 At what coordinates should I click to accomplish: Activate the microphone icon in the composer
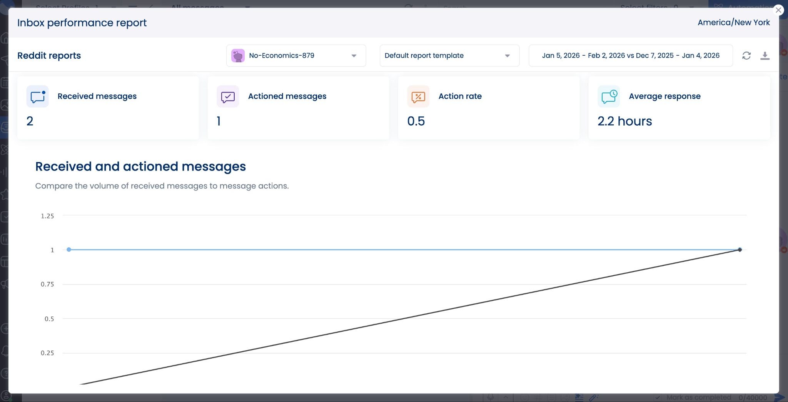(490, 397)
